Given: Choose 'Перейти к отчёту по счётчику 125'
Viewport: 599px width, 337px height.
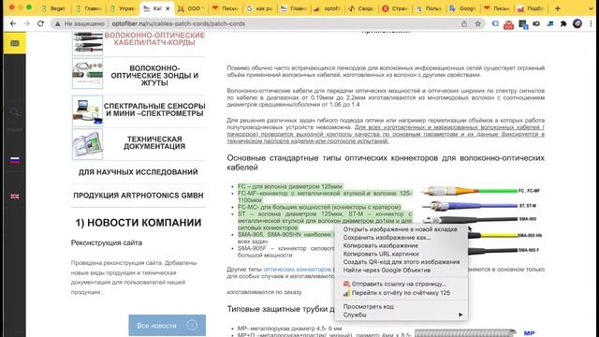Looking at the screenshot, I should point(401,293).
